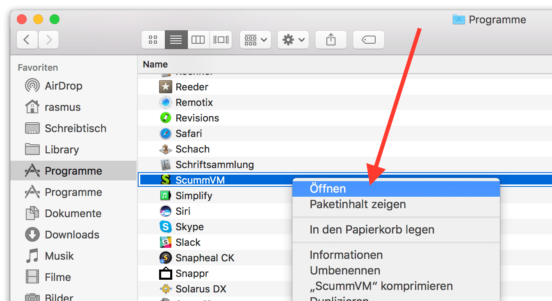Click the Snapheal CK file name
Screen dimensions: 552x301
[205, 258]
